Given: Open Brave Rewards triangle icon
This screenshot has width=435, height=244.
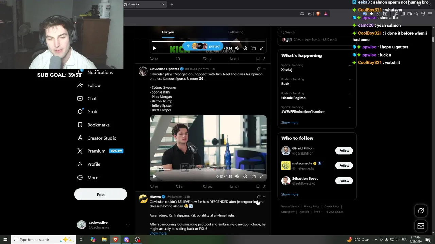Looking at the screenshot, I should pyautogui.click(x=326, y=14).
